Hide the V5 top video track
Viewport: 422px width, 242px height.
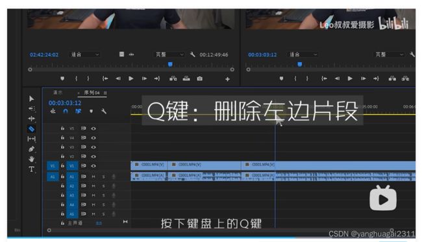[93, 128]
